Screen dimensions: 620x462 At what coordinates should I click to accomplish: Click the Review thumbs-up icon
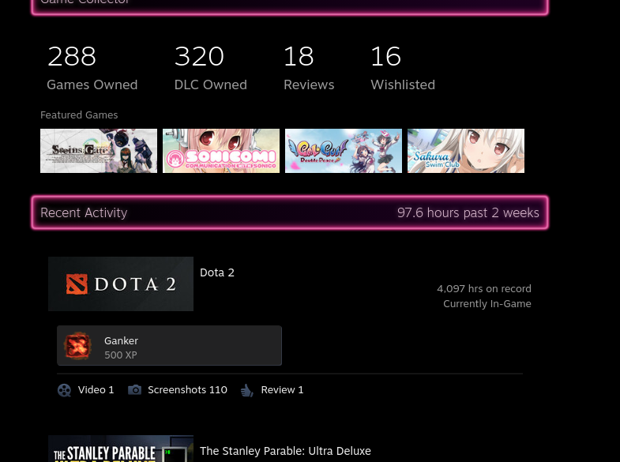click(x=246, y=390)
